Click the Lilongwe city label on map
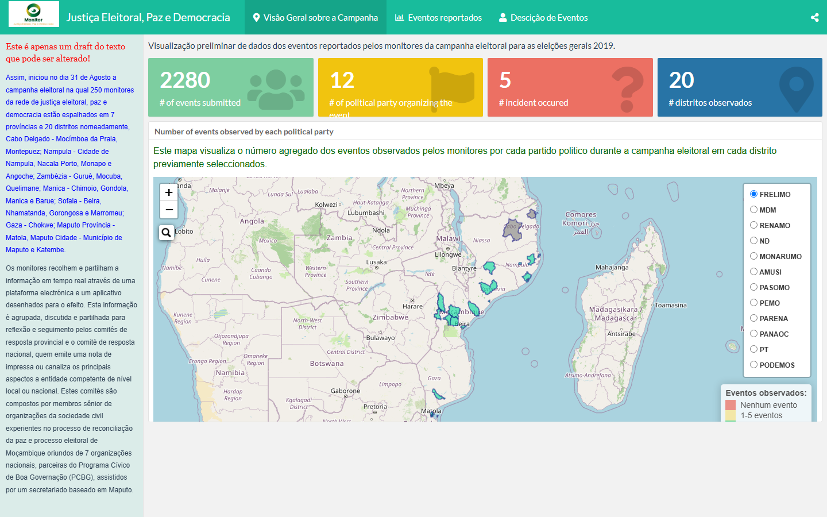827x517 pixels. [448, 254]
